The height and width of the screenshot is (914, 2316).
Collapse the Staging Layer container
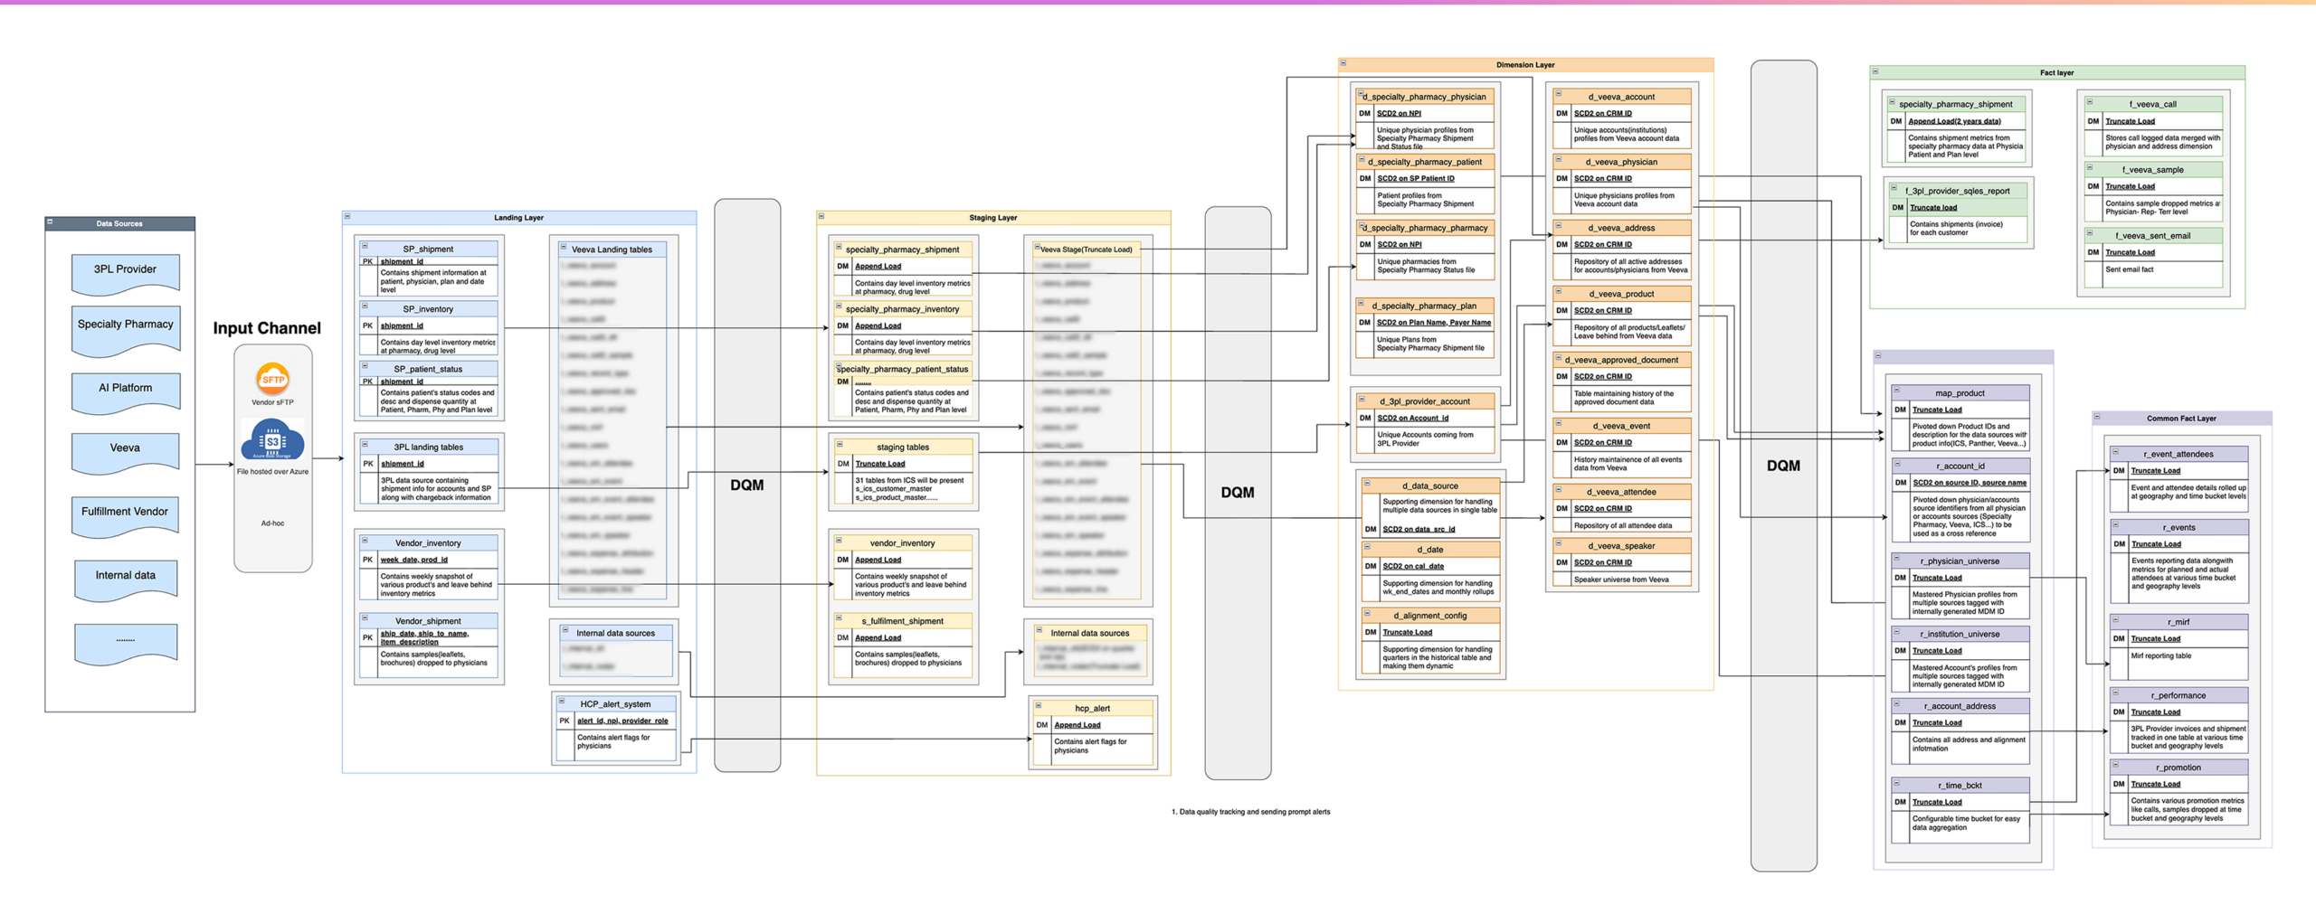[821, 216]
